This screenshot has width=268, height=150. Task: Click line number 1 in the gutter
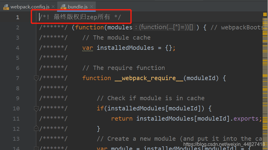[18, 17]
